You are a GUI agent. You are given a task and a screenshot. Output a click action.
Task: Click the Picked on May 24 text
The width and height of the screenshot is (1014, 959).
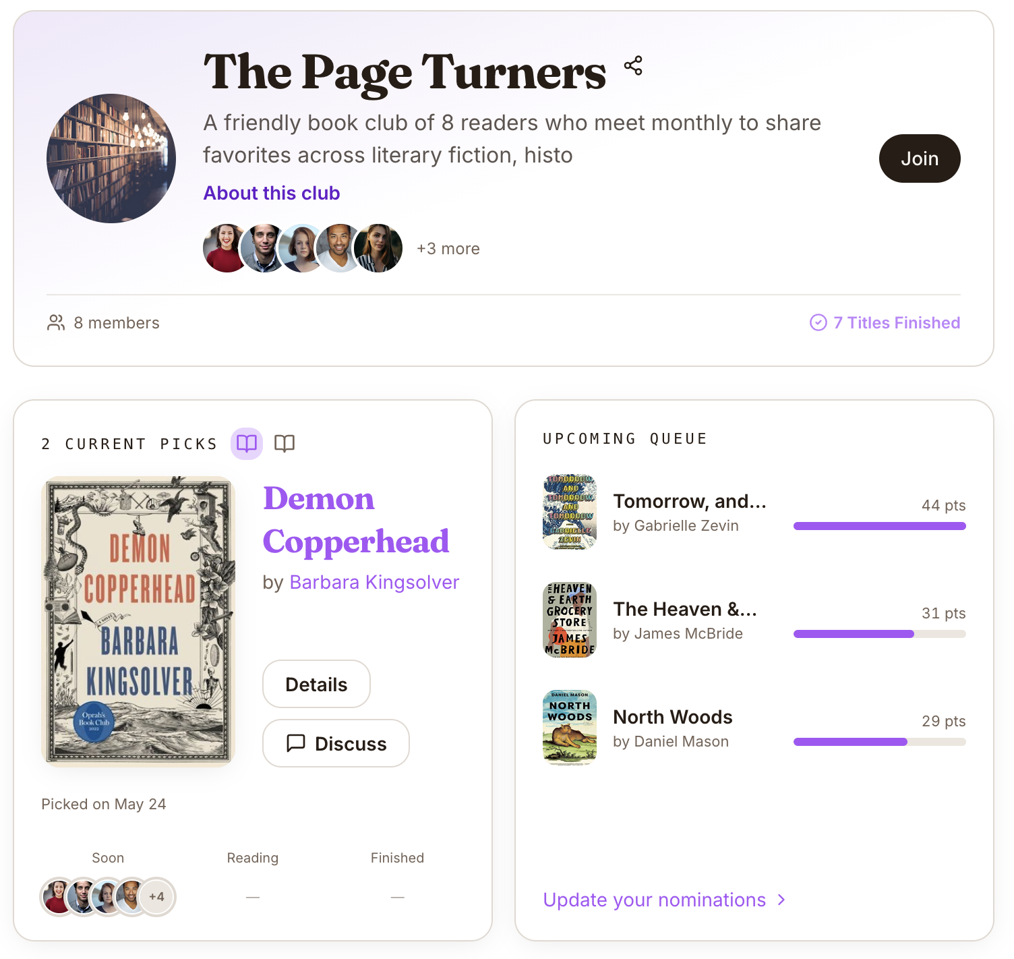point(104,804)
